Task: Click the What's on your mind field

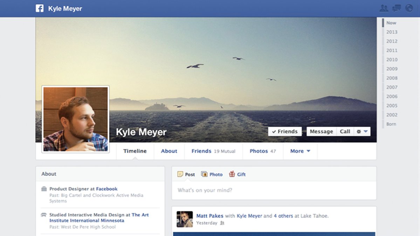Action: coord(274,190)
